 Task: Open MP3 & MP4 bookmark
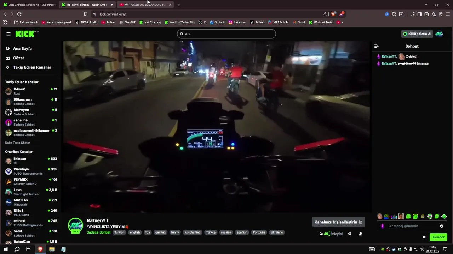tap(278, 22)
